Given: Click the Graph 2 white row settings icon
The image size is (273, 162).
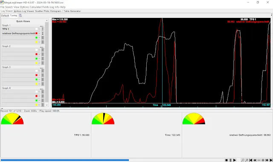Looking at the screenshot, I should click(43, 50).
